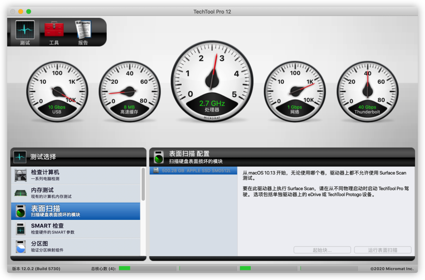Click the fourth core usage bar
This screenshot has height=280, width=425.
pos(329,269)
